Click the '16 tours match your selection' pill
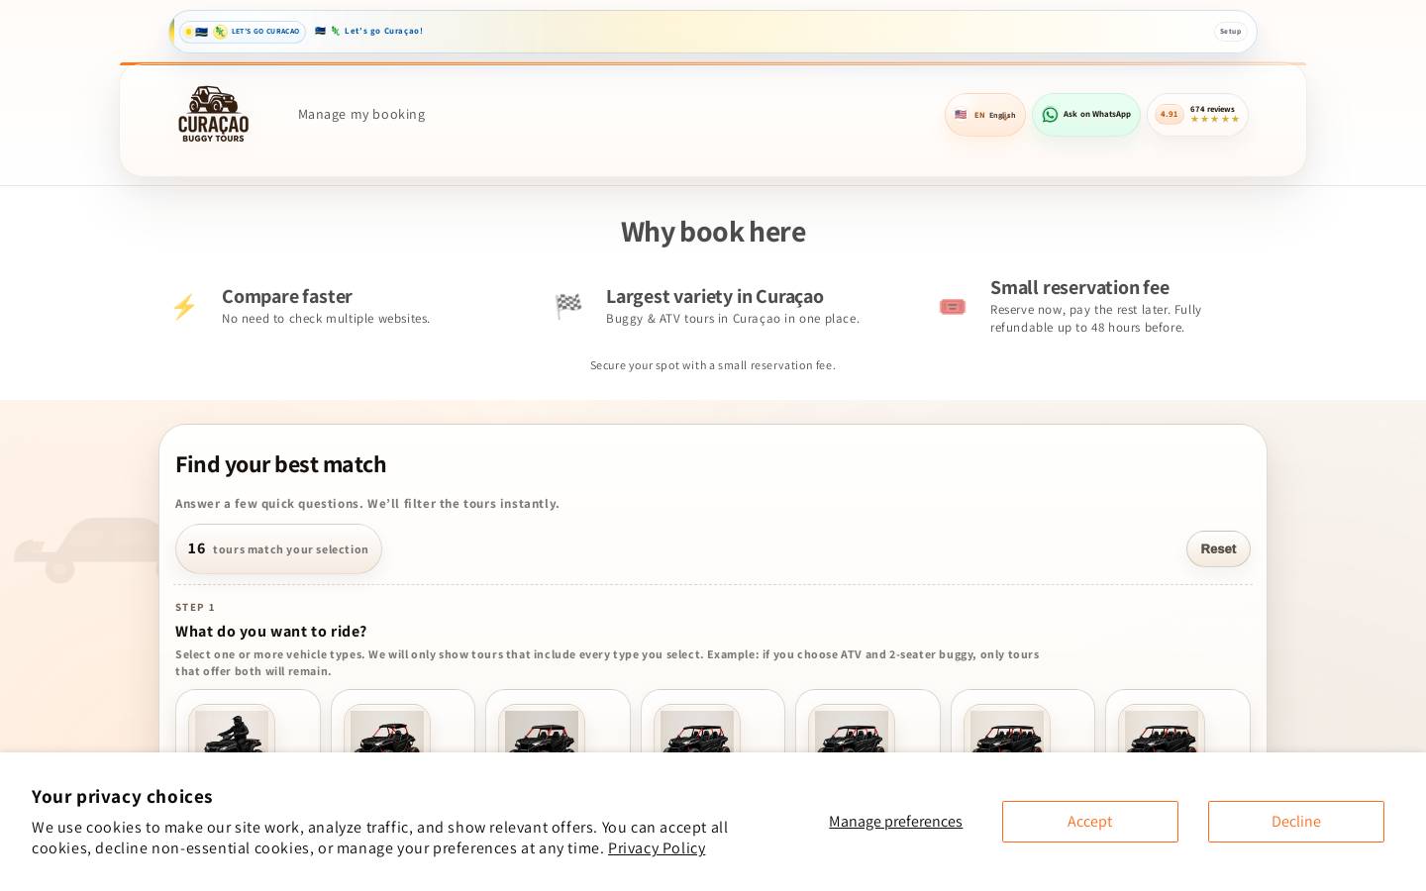Viewport: 1426px width, 891px height. click(x=278, y=548)
